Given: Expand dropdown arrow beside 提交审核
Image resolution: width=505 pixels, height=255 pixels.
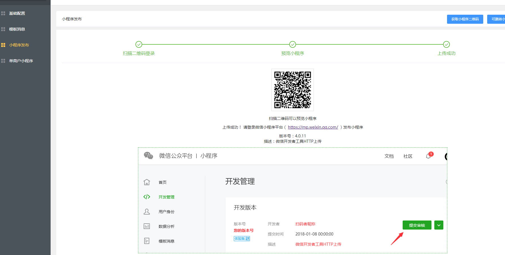Looking at the screenshot, I should coord(439,225).
